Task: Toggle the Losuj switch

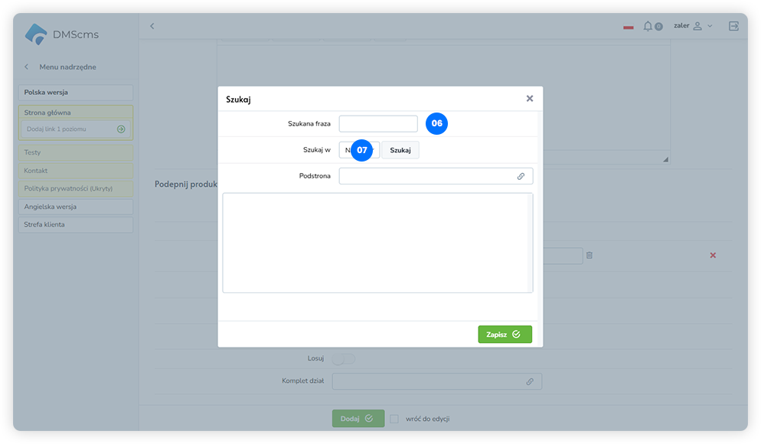Action: pyautogui.click(x=344, y=358)
